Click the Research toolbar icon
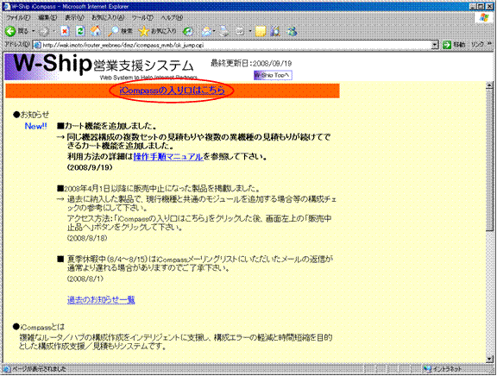The width and height of the screenshot is (497, 376). coord(275,31)
